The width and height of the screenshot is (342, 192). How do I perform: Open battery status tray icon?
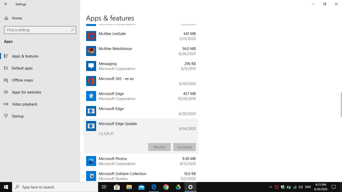point(289,187)
